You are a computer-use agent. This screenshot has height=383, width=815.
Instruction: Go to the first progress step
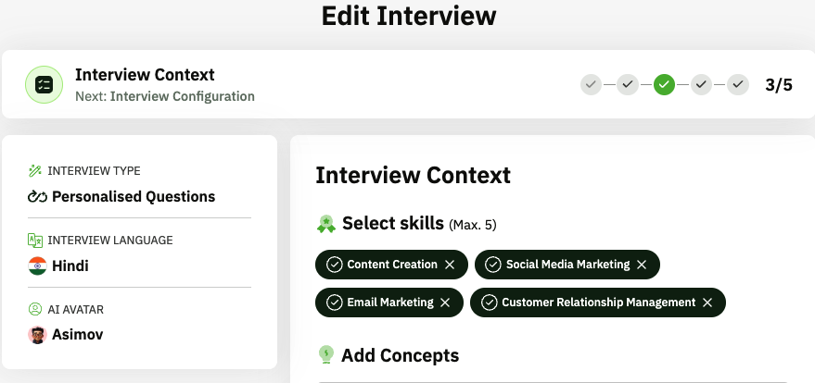click(x=591, y=85)
